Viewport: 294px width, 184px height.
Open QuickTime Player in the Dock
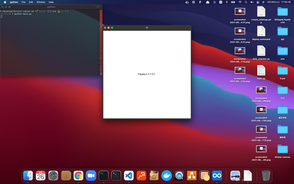click(179, 175)
